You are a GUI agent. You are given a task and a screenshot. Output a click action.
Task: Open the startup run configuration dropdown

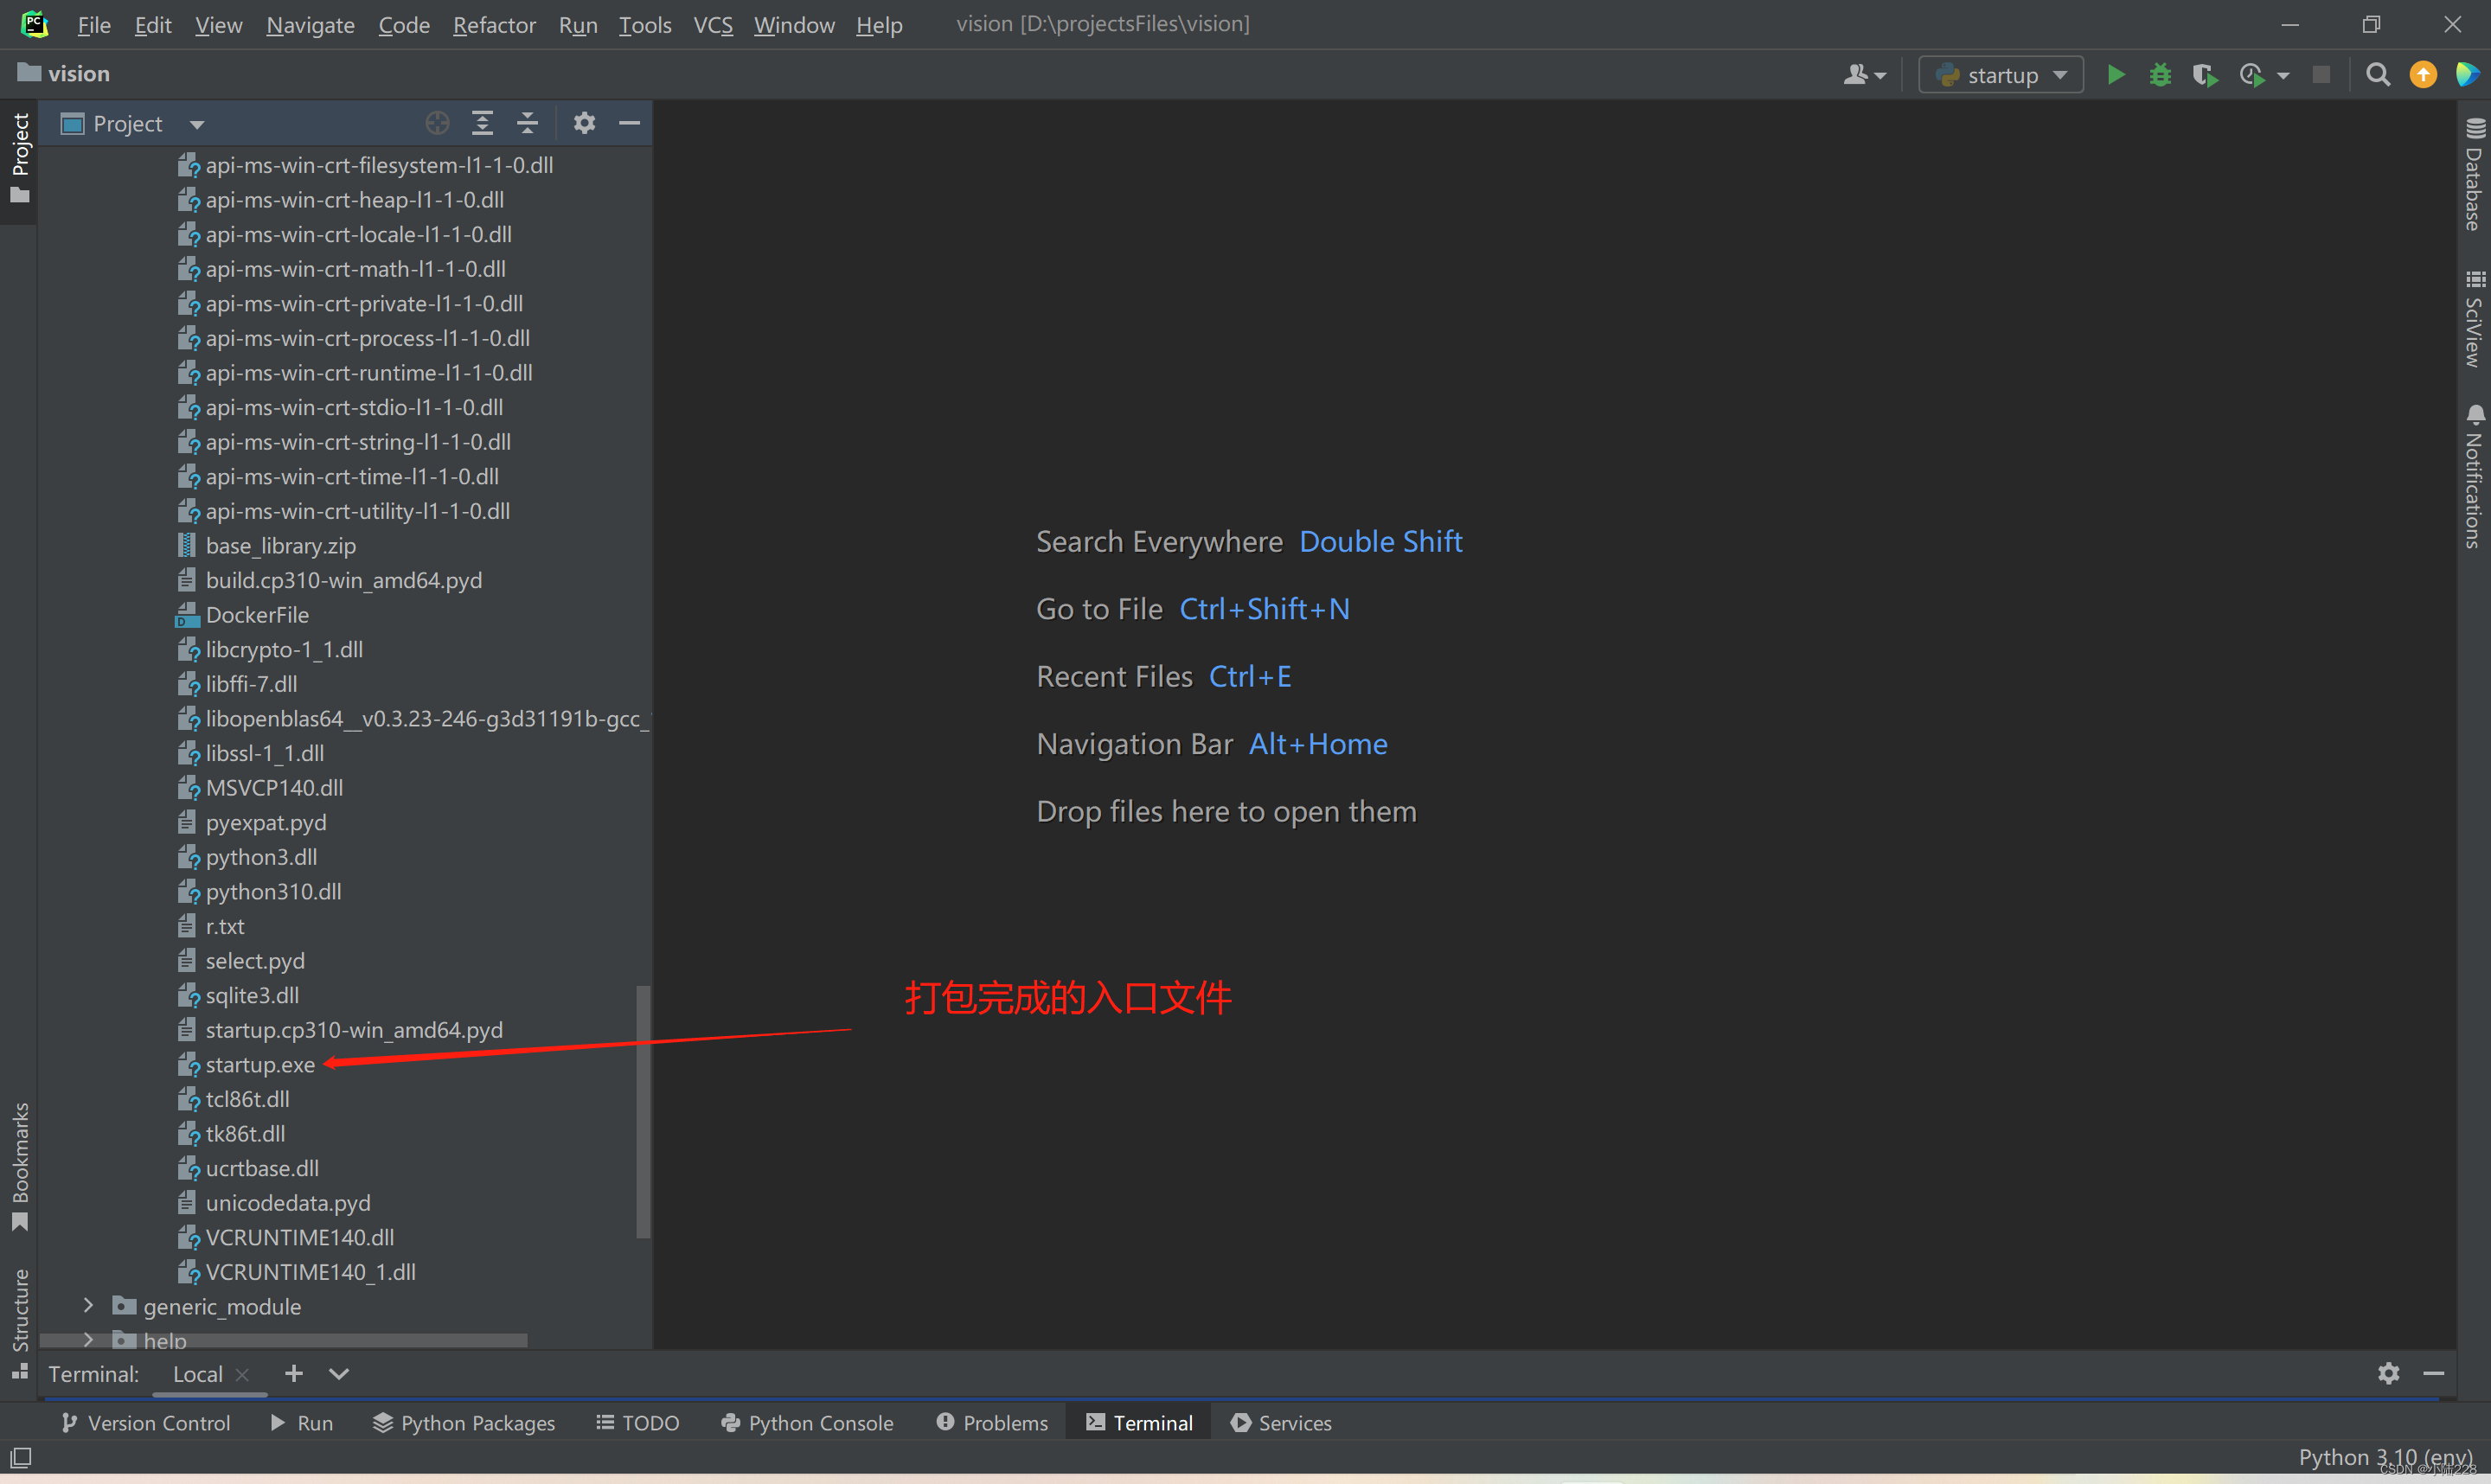click(2000, 74)
